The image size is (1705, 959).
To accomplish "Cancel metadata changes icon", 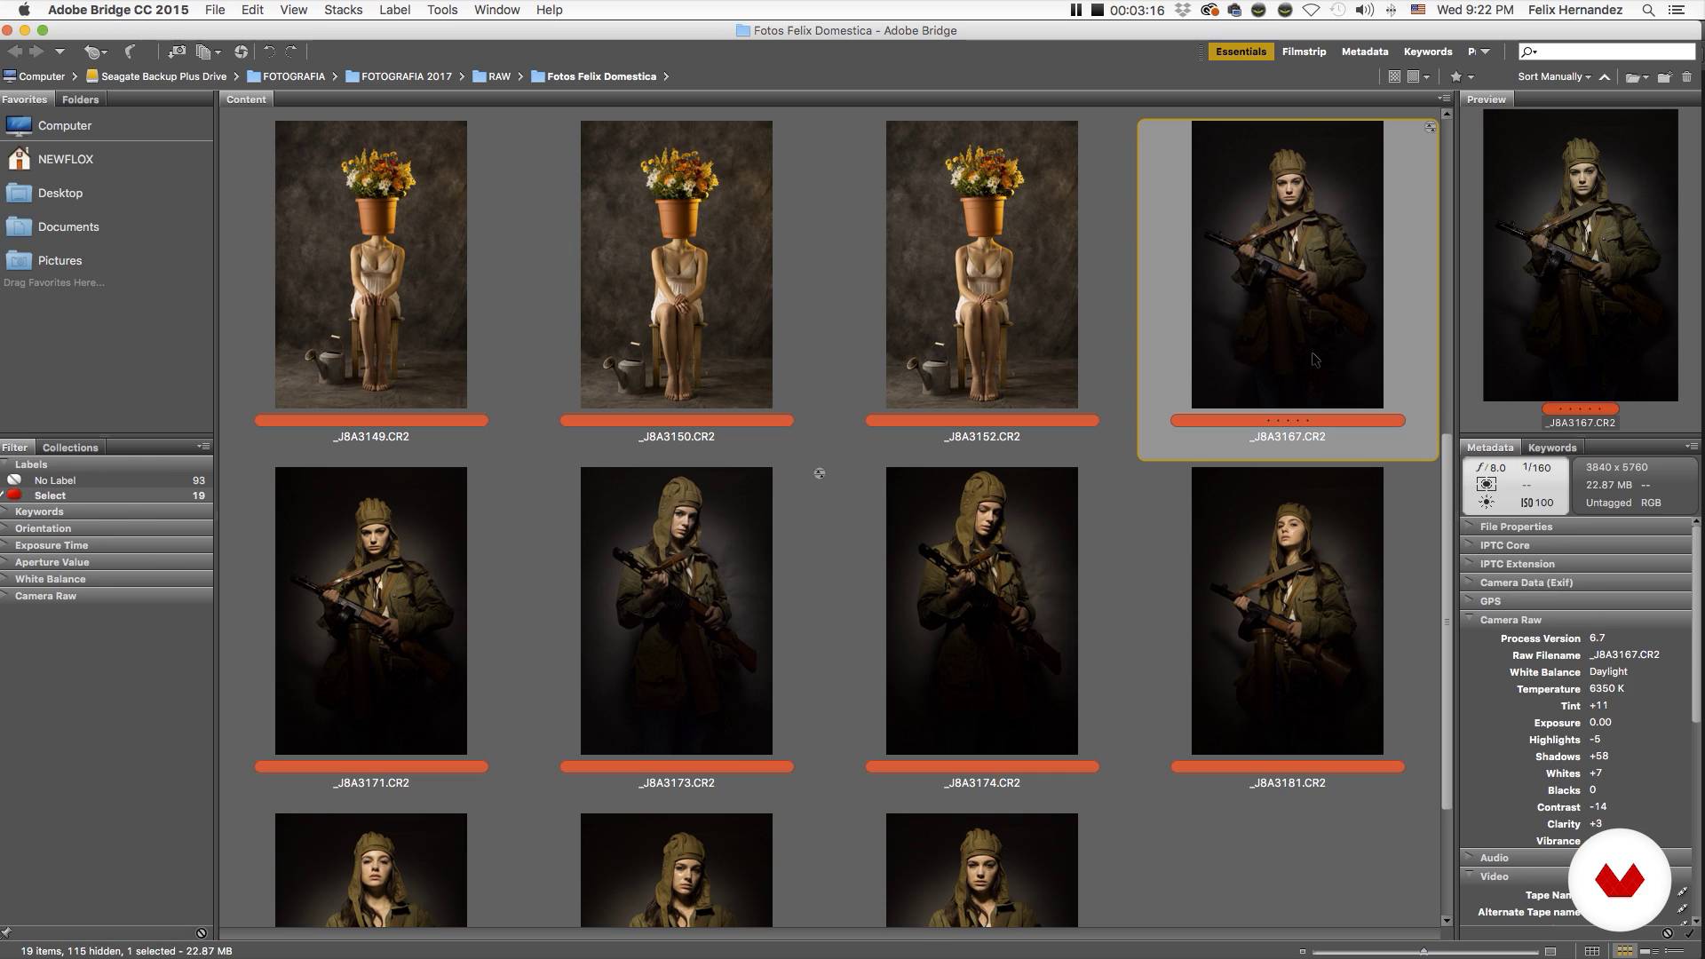I will coord(1667,933).
